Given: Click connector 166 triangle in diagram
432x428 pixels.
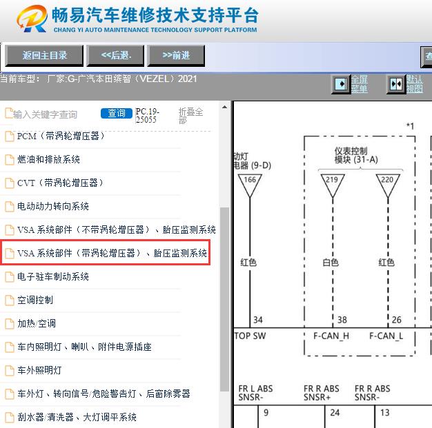Looking at the screenshot, I should pyautogui.click(x=250, y=185).
